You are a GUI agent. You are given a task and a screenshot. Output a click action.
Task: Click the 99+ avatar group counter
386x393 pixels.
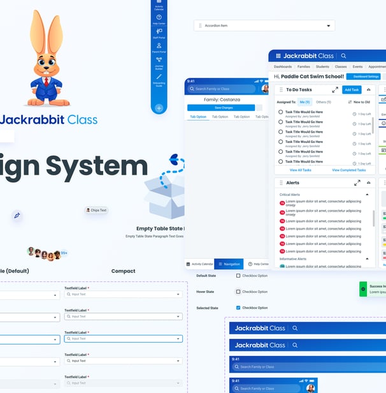(64, 253)
